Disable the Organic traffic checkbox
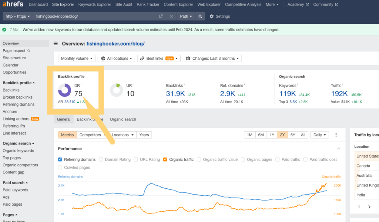 point(165,159)
